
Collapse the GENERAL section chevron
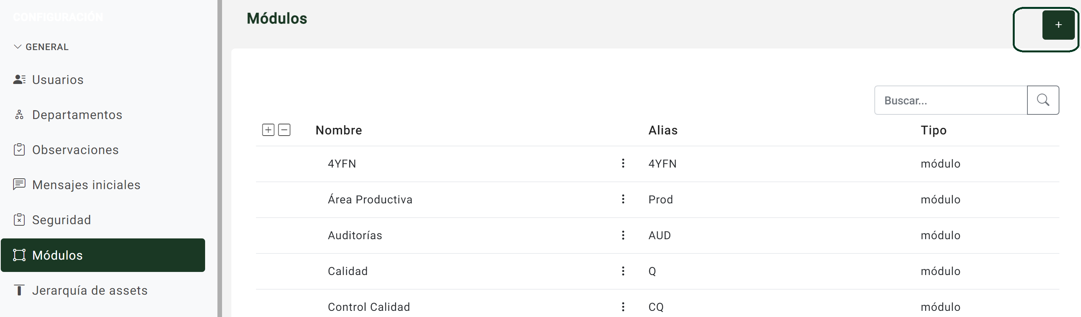[x=17, y=47]
